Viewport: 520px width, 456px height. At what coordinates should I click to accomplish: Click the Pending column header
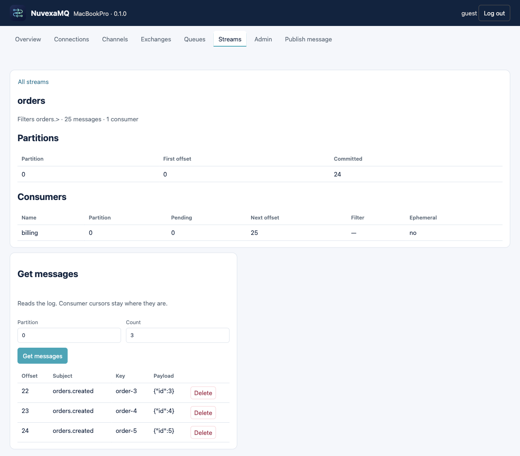click(182, 218)
